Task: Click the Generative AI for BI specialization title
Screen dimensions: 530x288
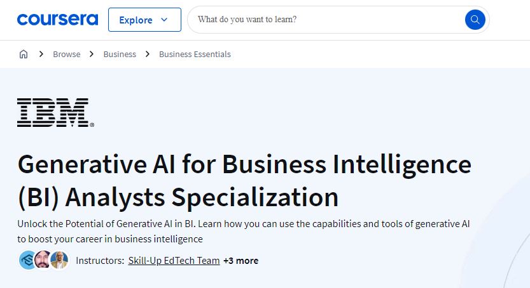Action: [244, 181]
